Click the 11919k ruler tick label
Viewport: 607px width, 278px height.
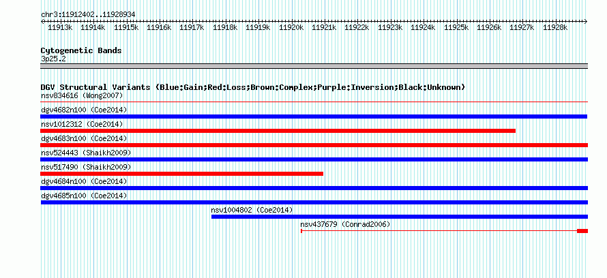pos(258,27)
